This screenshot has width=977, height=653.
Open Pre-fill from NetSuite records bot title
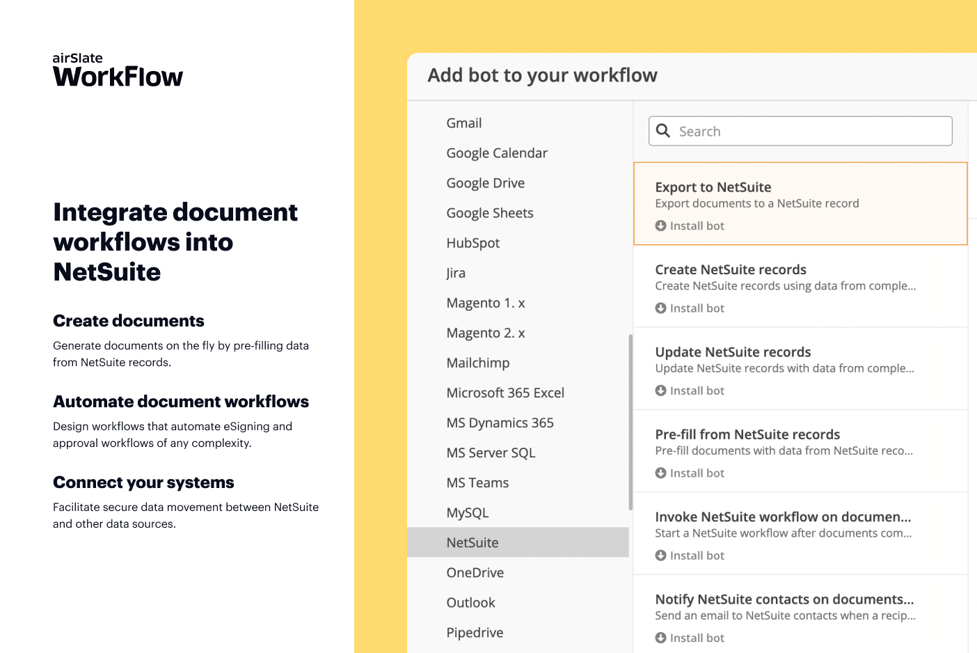coord(747,434)
